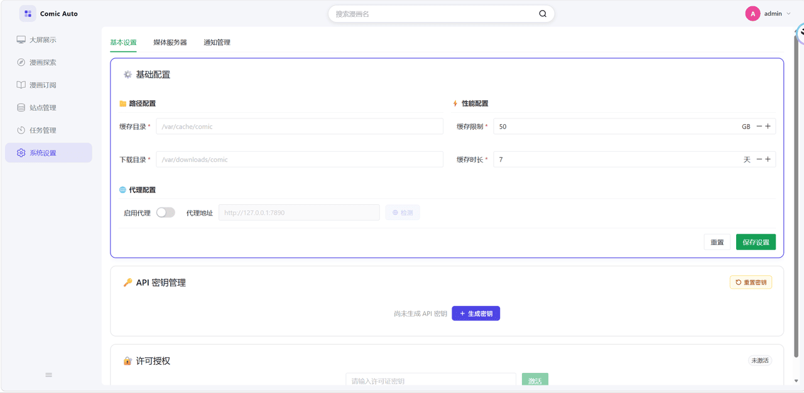Image resolution: width=804 pixels, height=393 pixels.
Task: Click the 基础配置 gear icon
Action: (x=128, y=75)
